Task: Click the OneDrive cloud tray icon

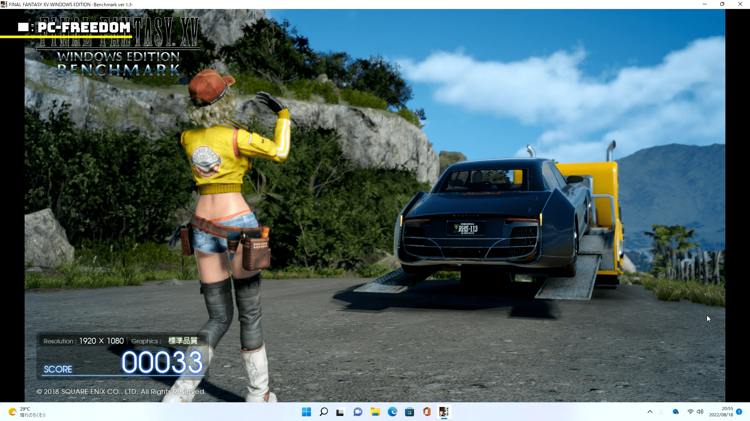Action: [x=675, y=412]
